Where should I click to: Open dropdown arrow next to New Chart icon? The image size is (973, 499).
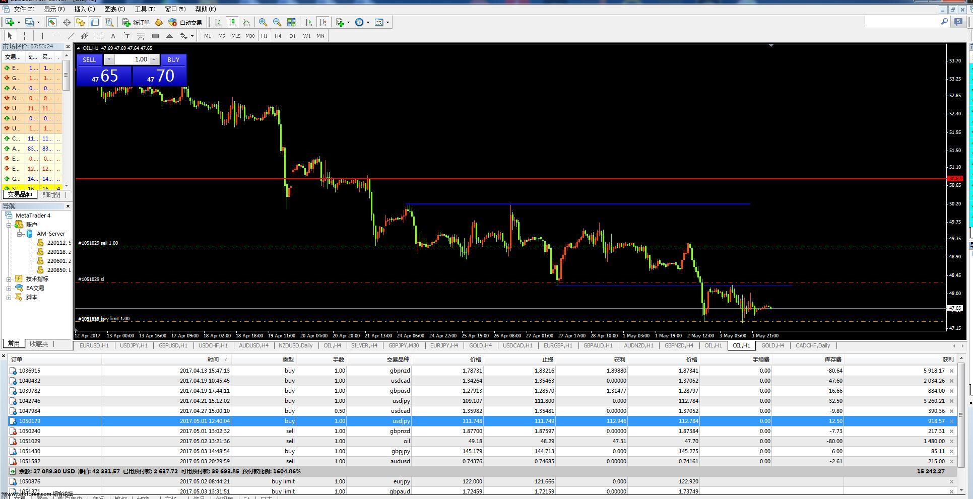pos(19,22)
